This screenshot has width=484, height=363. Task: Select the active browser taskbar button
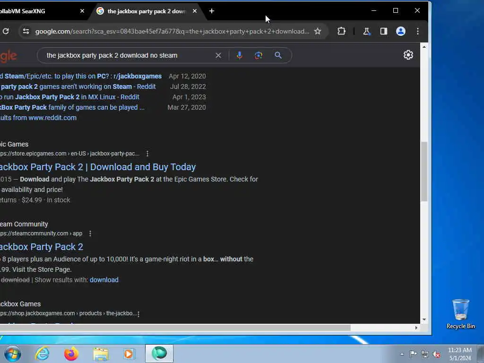coord(159,354)
